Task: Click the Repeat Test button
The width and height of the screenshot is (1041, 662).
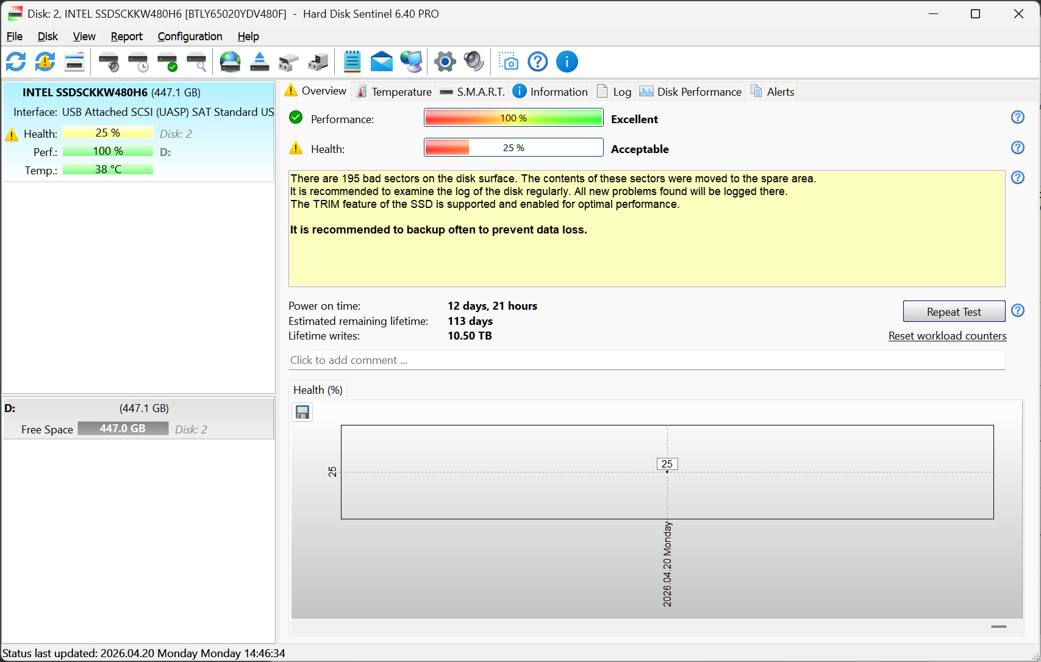Action: pos(954,311)
